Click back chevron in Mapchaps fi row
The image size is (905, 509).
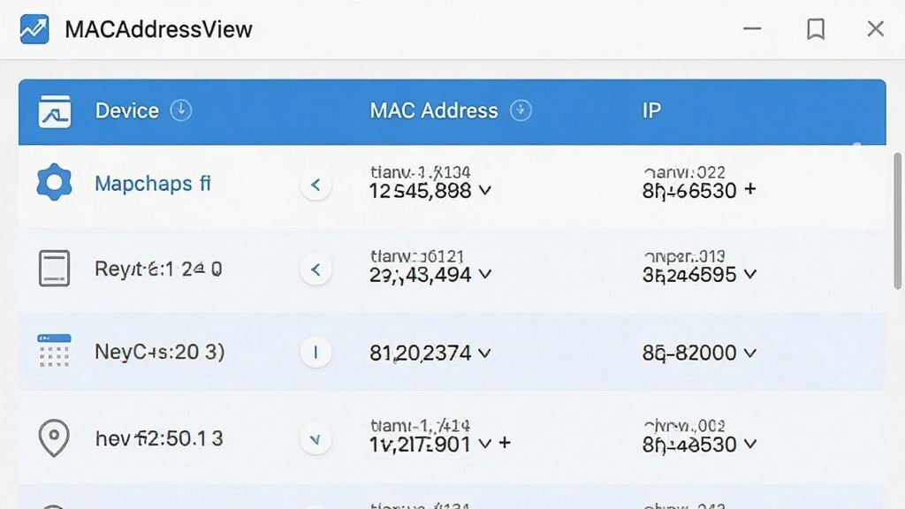pos(316,185)
